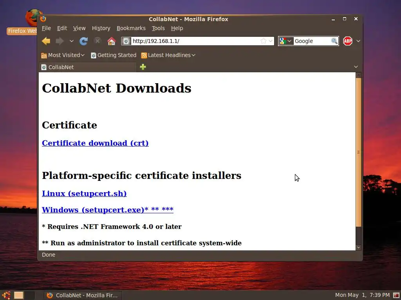Click the CollabNet - Mozilla Firefox taskbar button
The width and height of the screenshot is (401, 300).
(x=82, y=295)
